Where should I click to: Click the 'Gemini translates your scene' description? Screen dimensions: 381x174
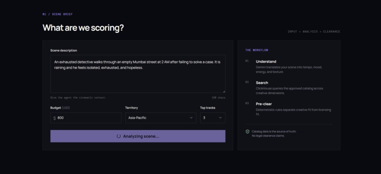click(x=289, y=70)
